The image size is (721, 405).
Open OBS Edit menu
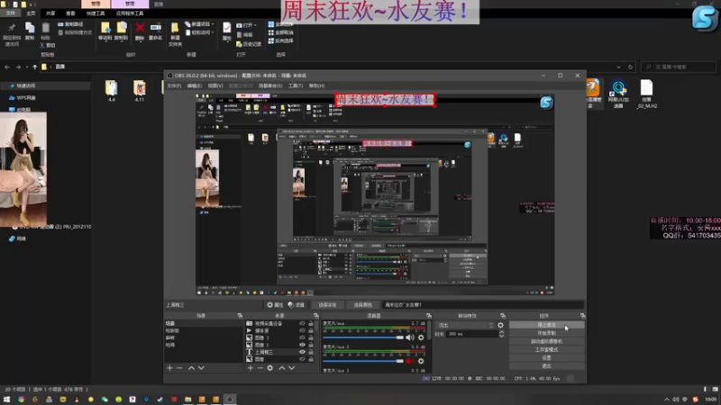pos(194,85)
